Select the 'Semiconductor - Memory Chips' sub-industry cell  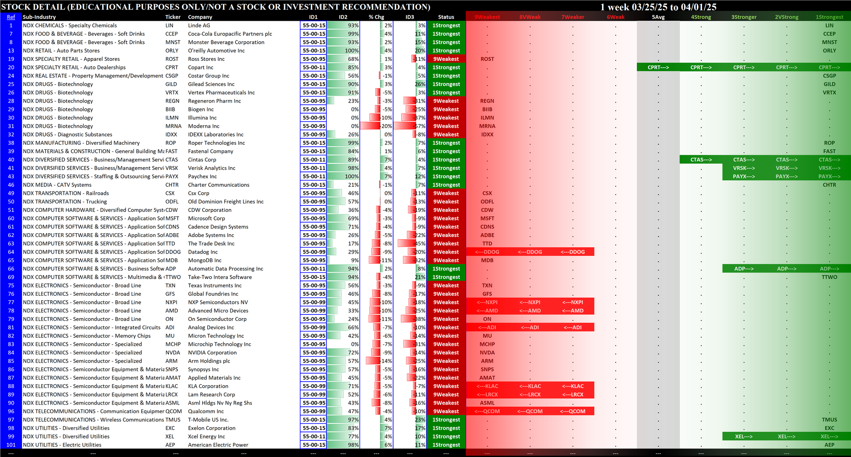click(x=87, y=336)
